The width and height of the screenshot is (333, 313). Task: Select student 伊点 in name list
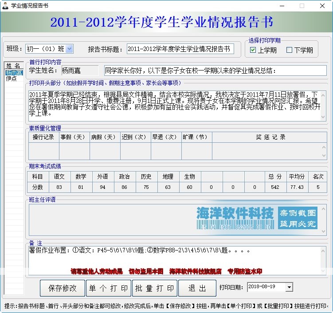tap(11, 78)
